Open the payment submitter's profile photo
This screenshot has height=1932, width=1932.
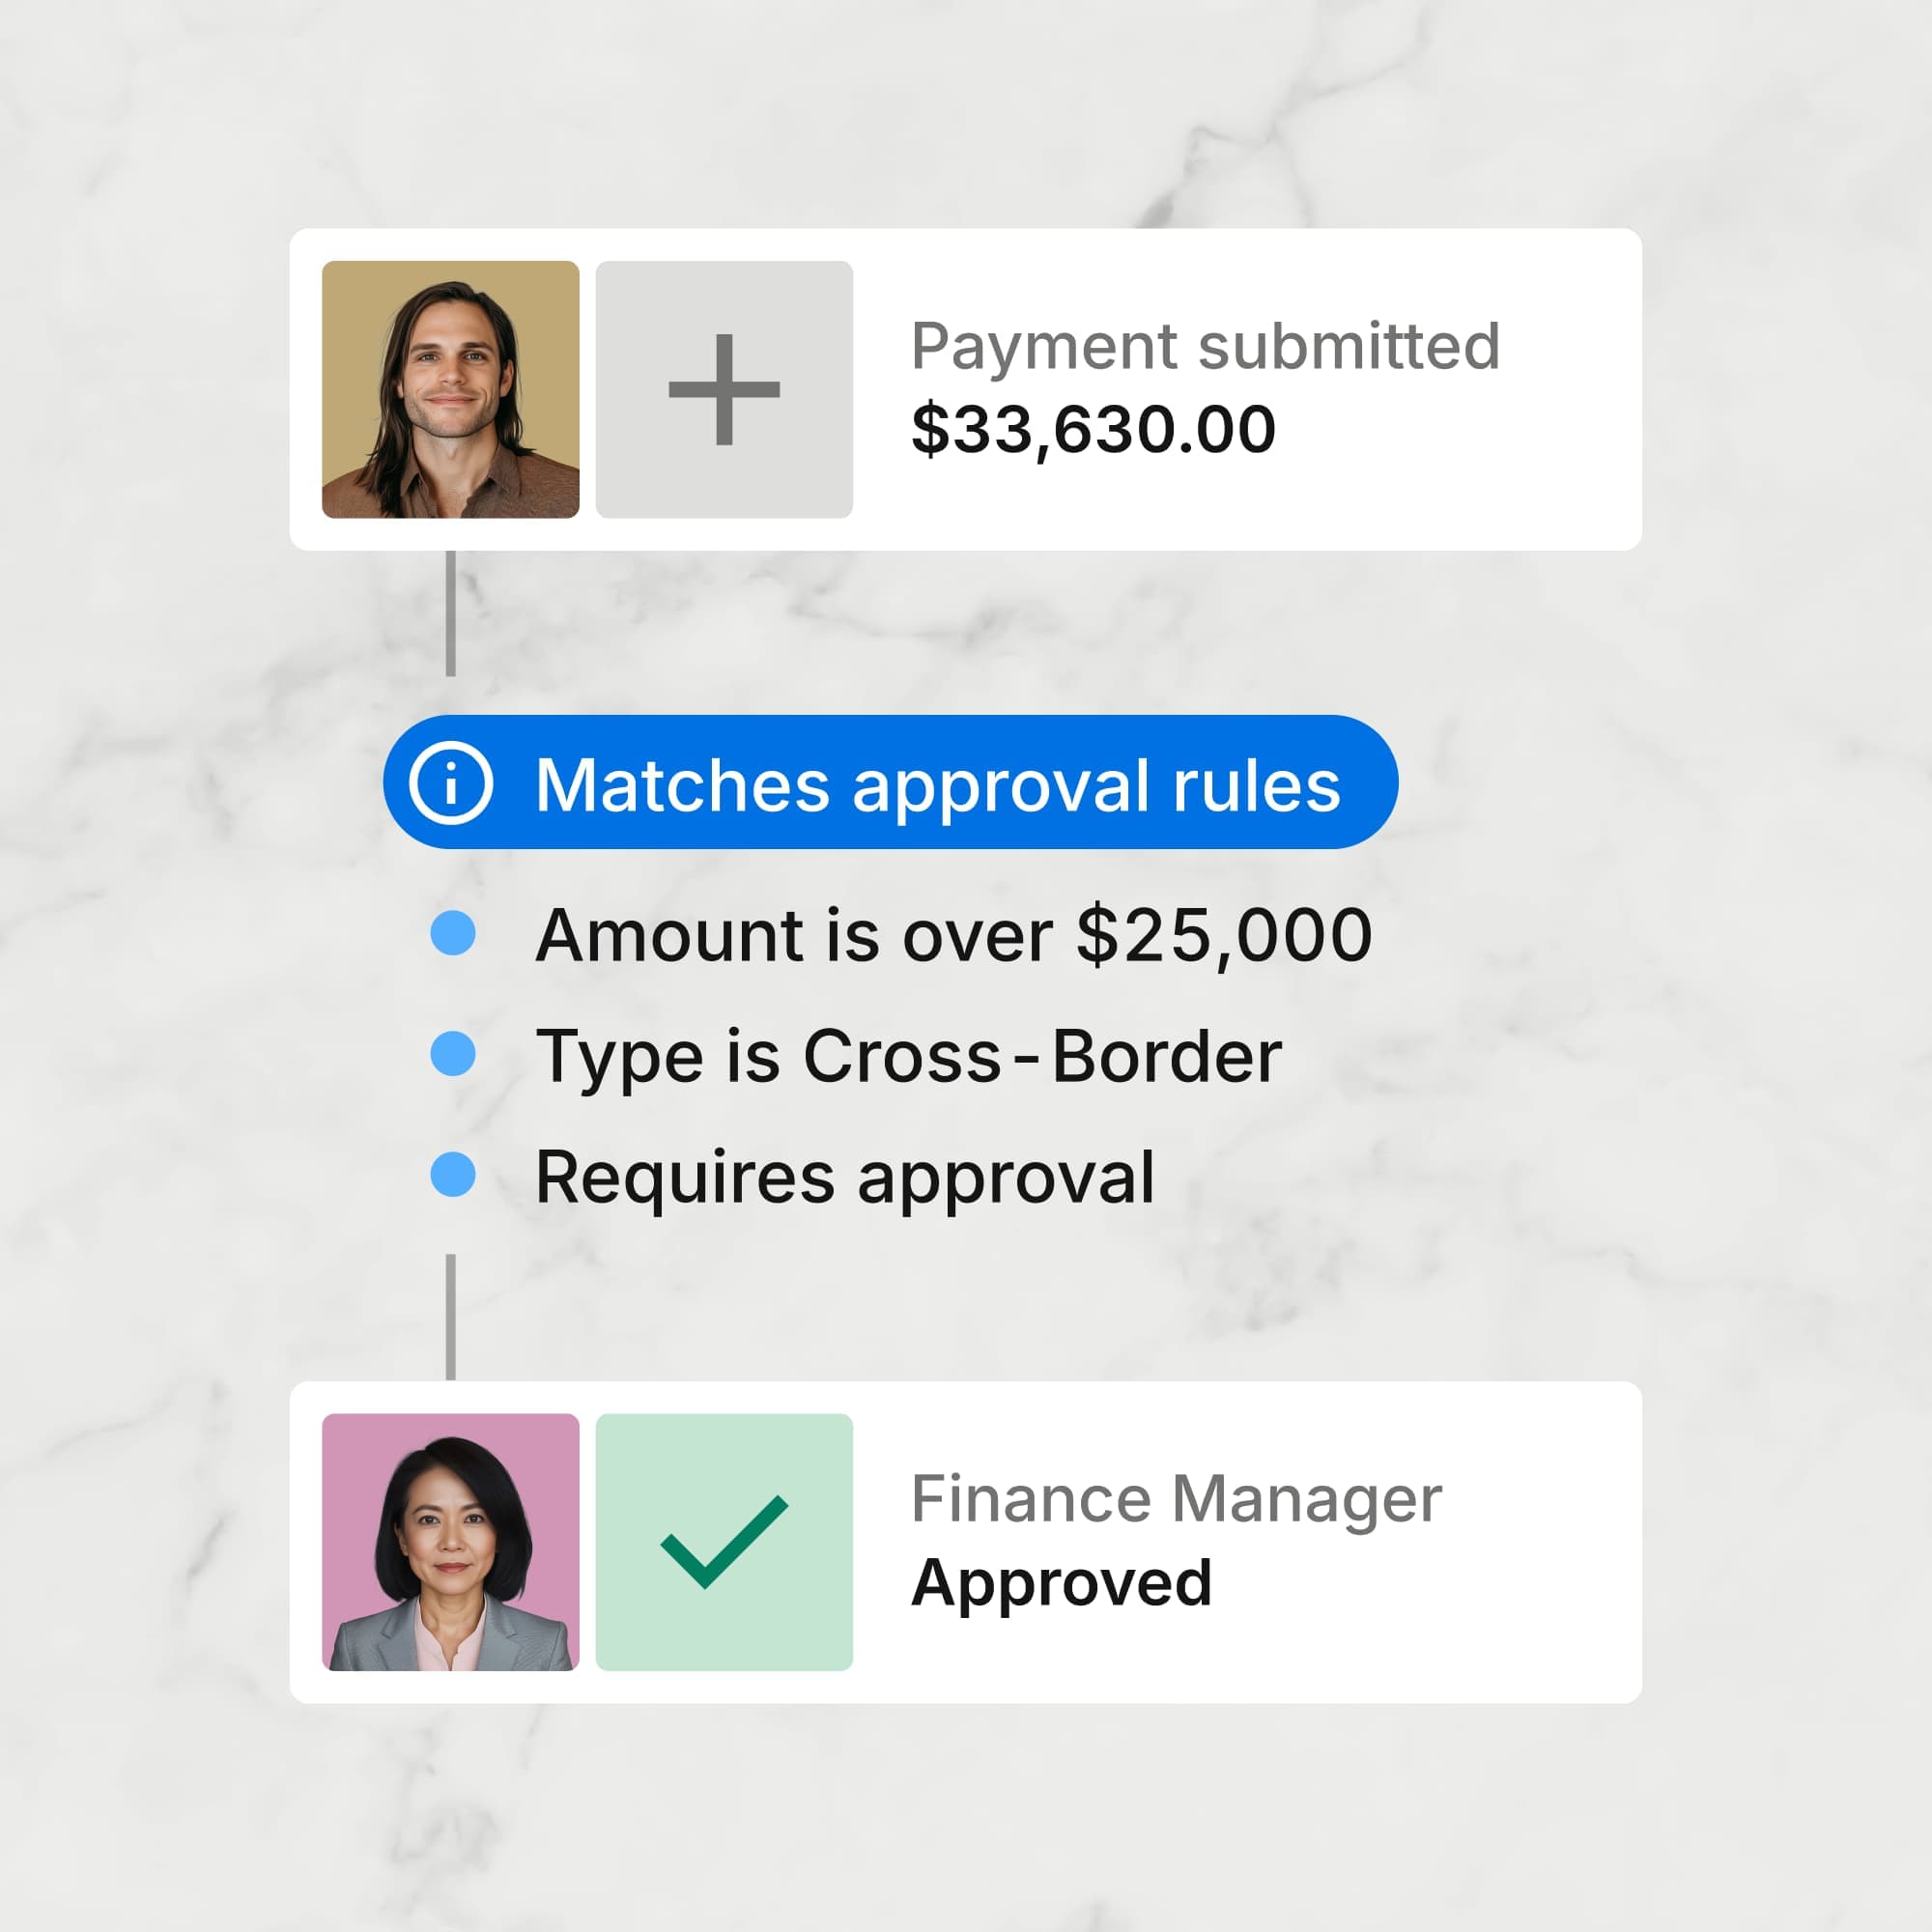[x=450, y=389]
